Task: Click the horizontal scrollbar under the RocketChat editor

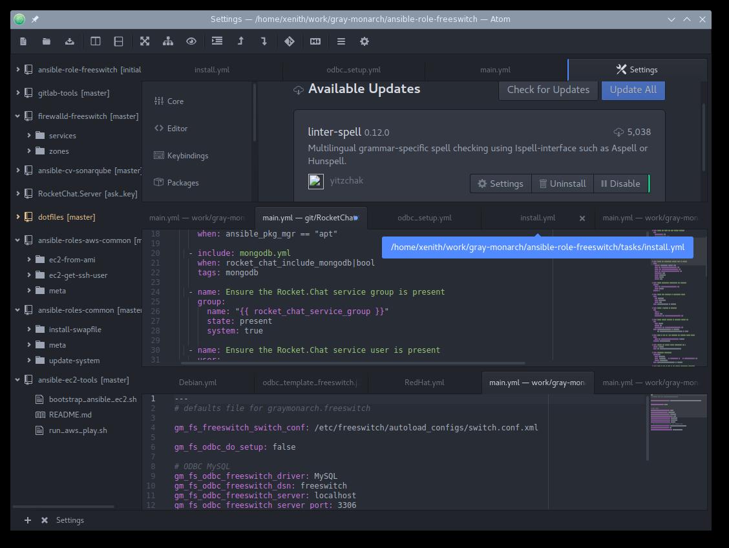Action: tap(354, 363)
